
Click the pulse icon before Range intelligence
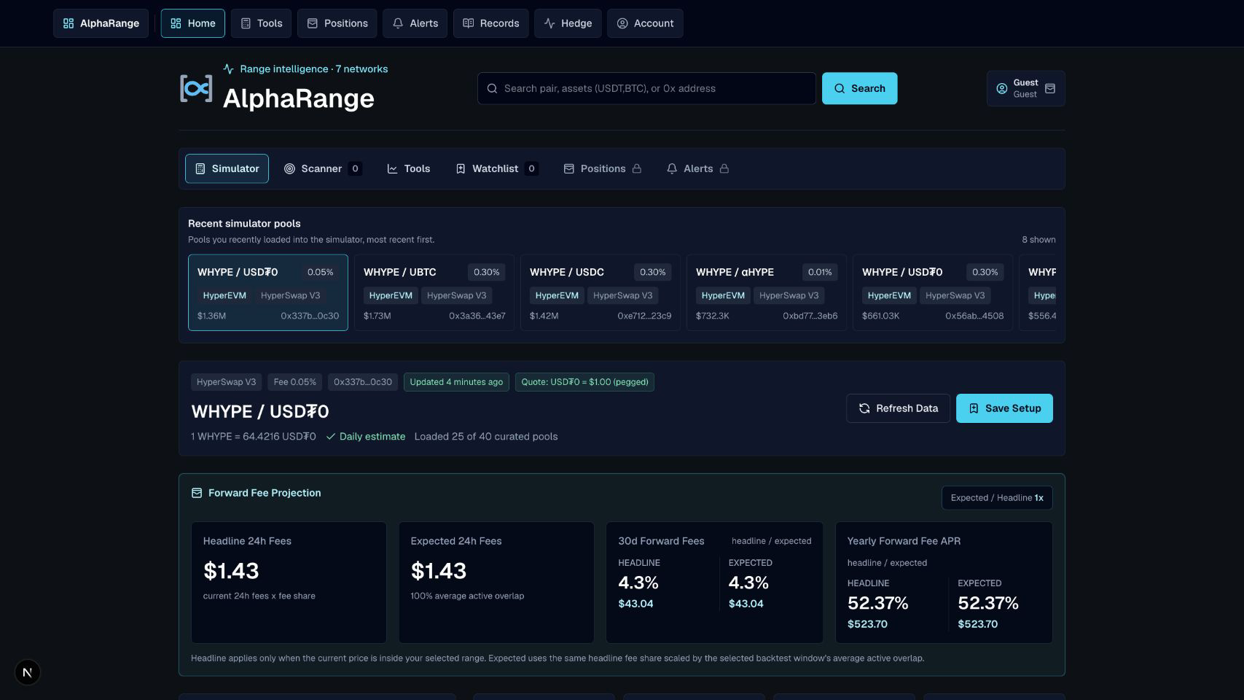tap(229, 69)
